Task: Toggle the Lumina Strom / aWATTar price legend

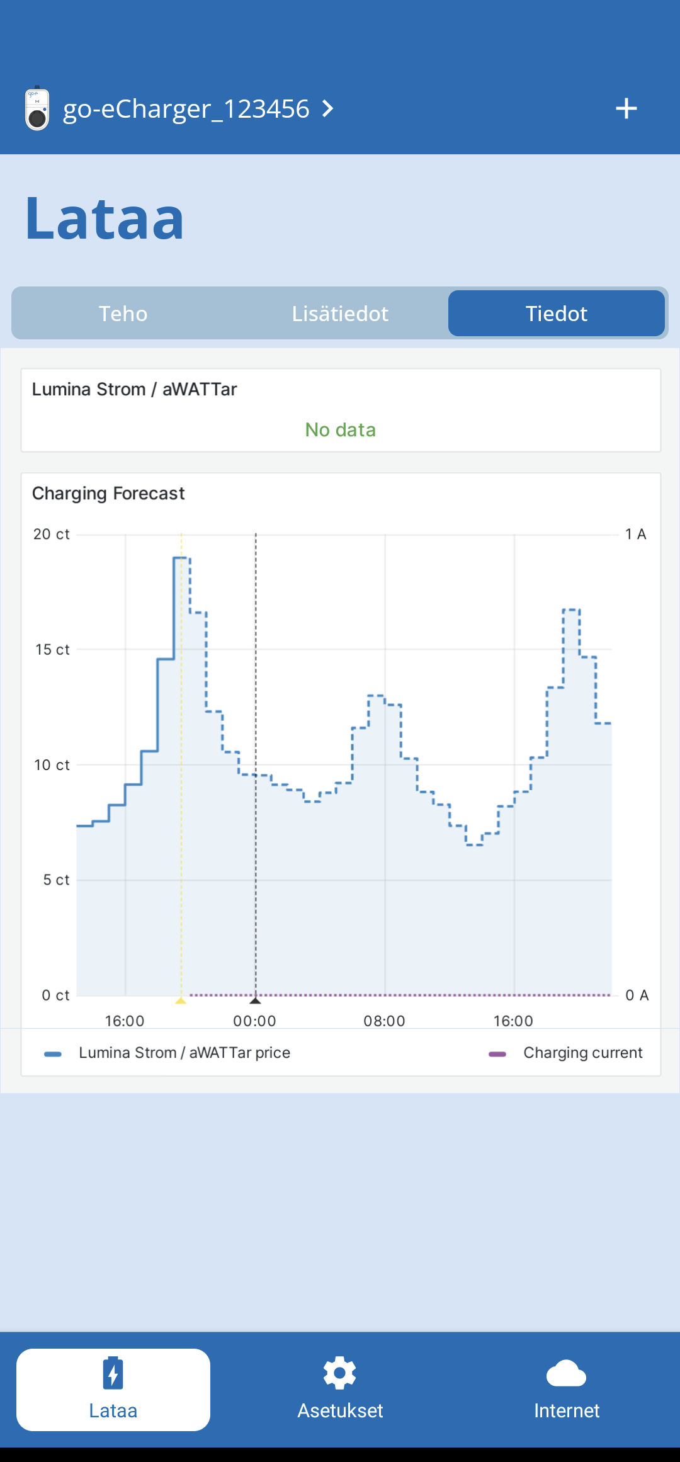Action: point(184,1053)
